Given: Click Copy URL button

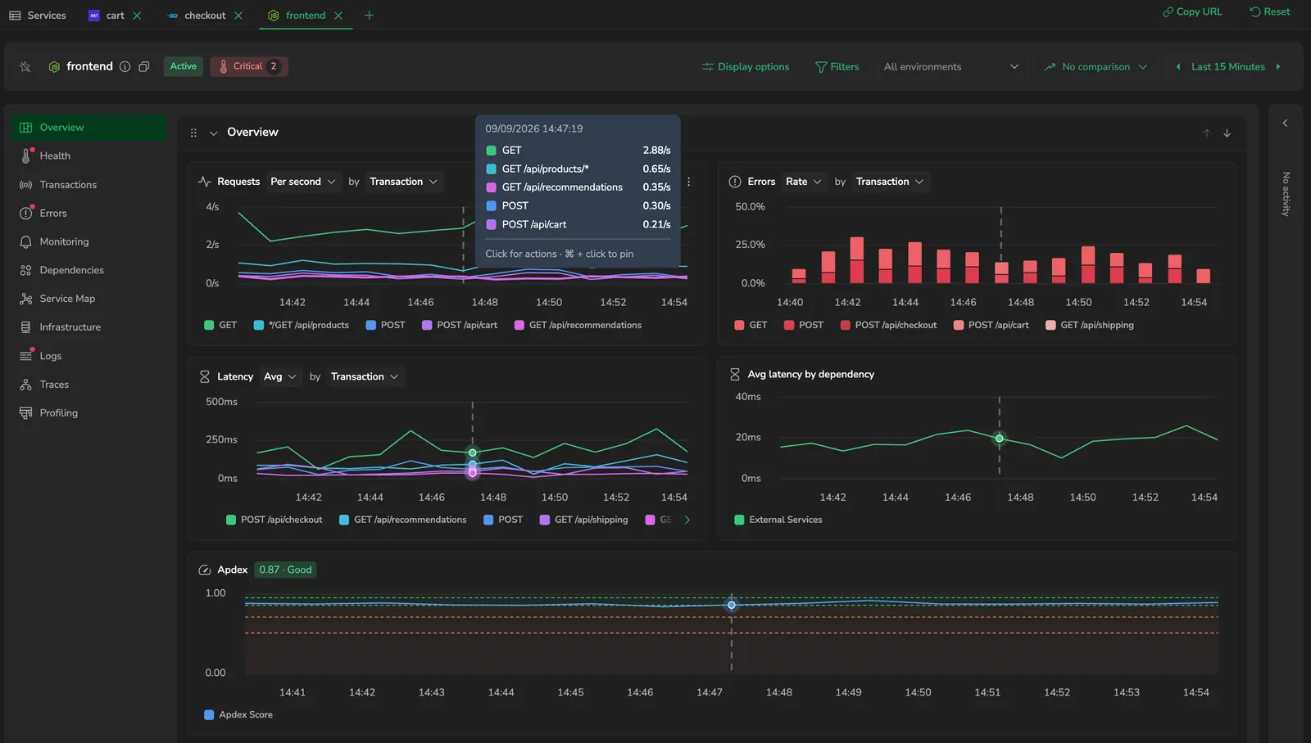Looking at the screenshot, I should [1192, 12].
